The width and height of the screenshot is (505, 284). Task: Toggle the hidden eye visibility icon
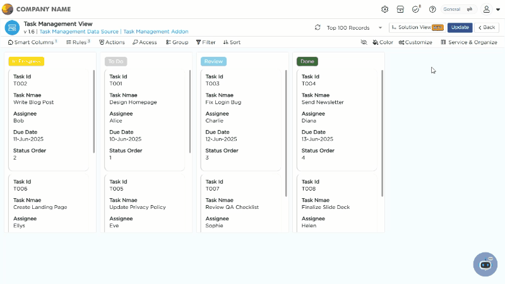[364, 42]
